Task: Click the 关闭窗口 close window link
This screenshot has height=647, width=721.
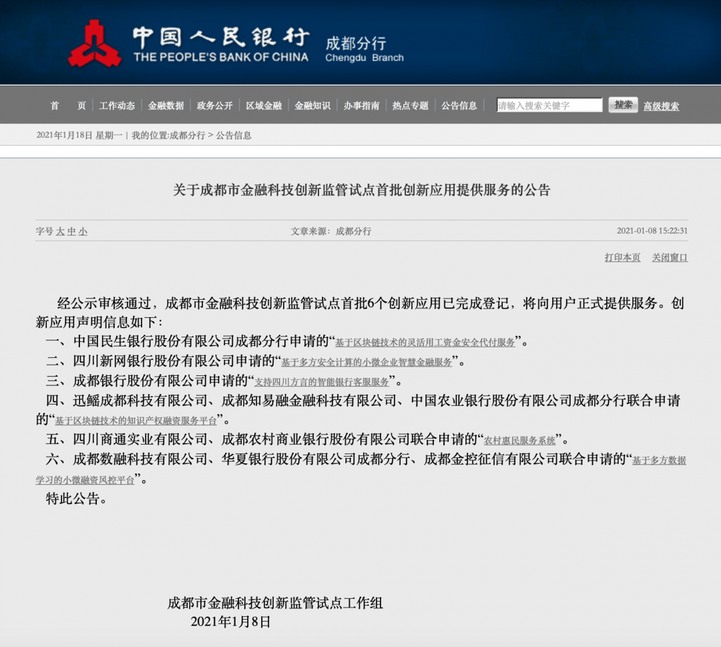Action: pos(670,258)
